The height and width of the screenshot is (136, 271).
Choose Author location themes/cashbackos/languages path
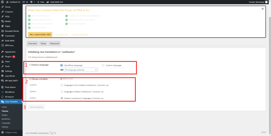coord(62,98)
